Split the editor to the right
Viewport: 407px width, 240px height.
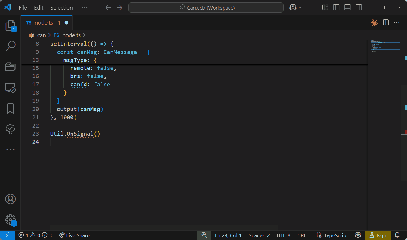click(x=386, y=22)
